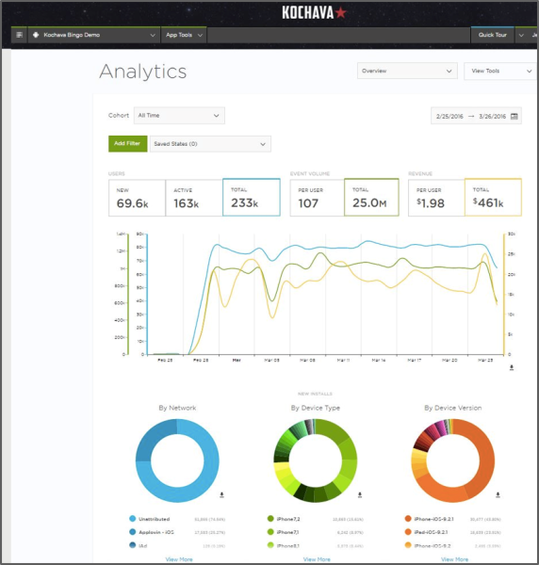
Task: Click the iPhone7,1 legend label
Action: (x=287, y=532)
